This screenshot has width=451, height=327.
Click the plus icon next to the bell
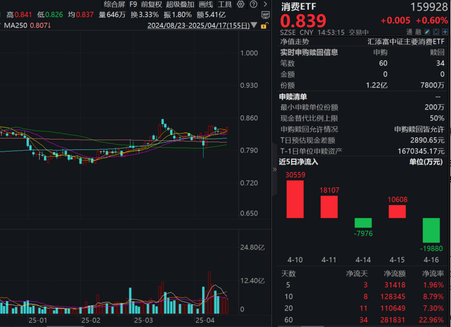click(x=444, y=31)
